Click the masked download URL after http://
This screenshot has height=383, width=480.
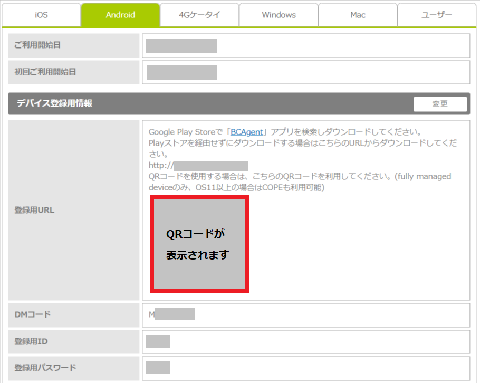point(211,166)
